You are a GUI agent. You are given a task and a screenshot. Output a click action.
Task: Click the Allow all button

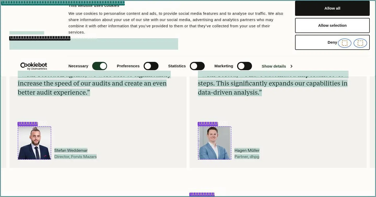tap(332, 8)
